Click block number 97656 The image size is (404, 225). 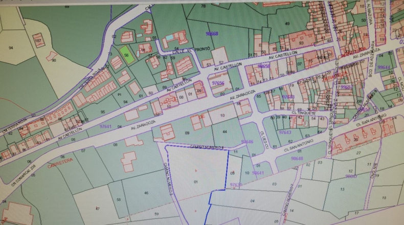218,83
